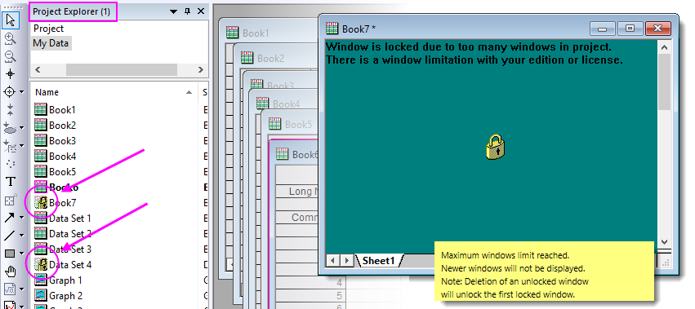Click the folder pane horizontal scrollbar thumb
The height and width of the screenshot is (309, 695).
click(122, 69)
